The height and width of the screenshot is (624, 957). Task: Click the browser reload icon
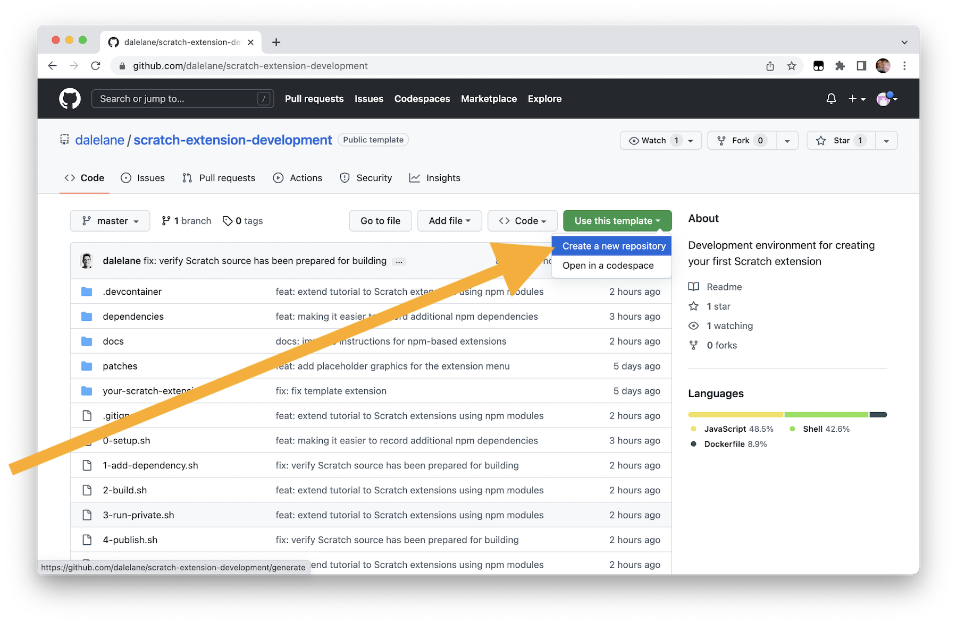coord(96,66)
